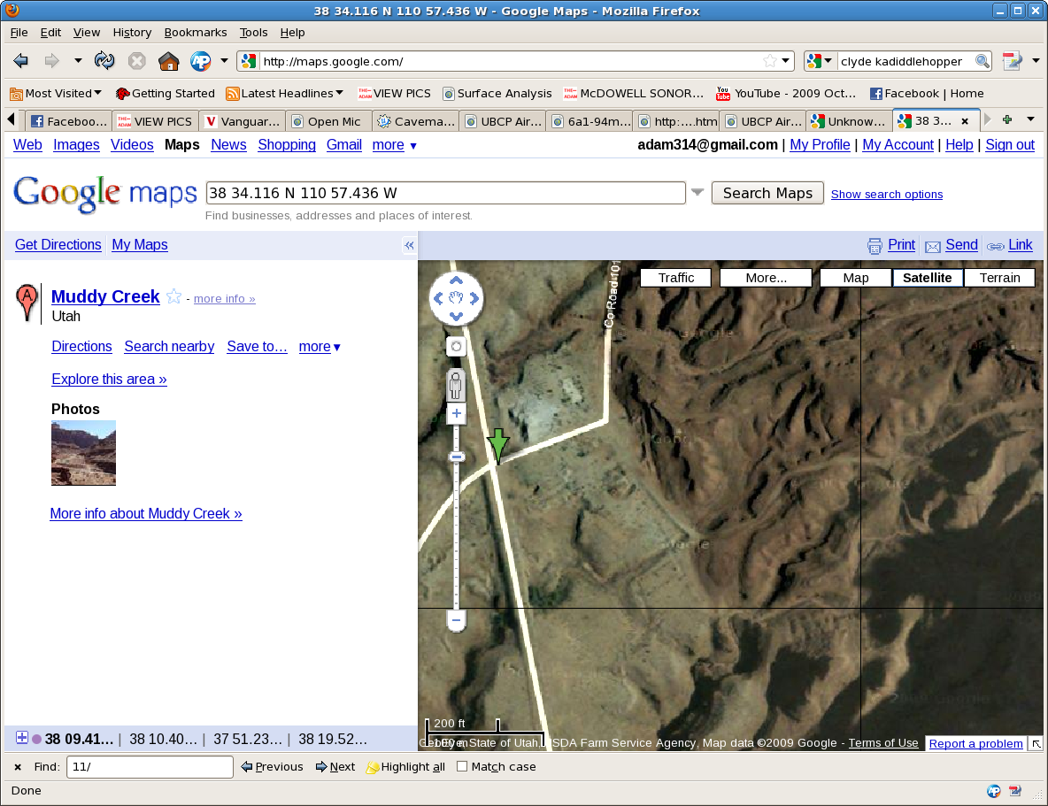Open the Most Visited bookmarks dropdown
The image size is (1048, 806).
click(x=56, y=93)
